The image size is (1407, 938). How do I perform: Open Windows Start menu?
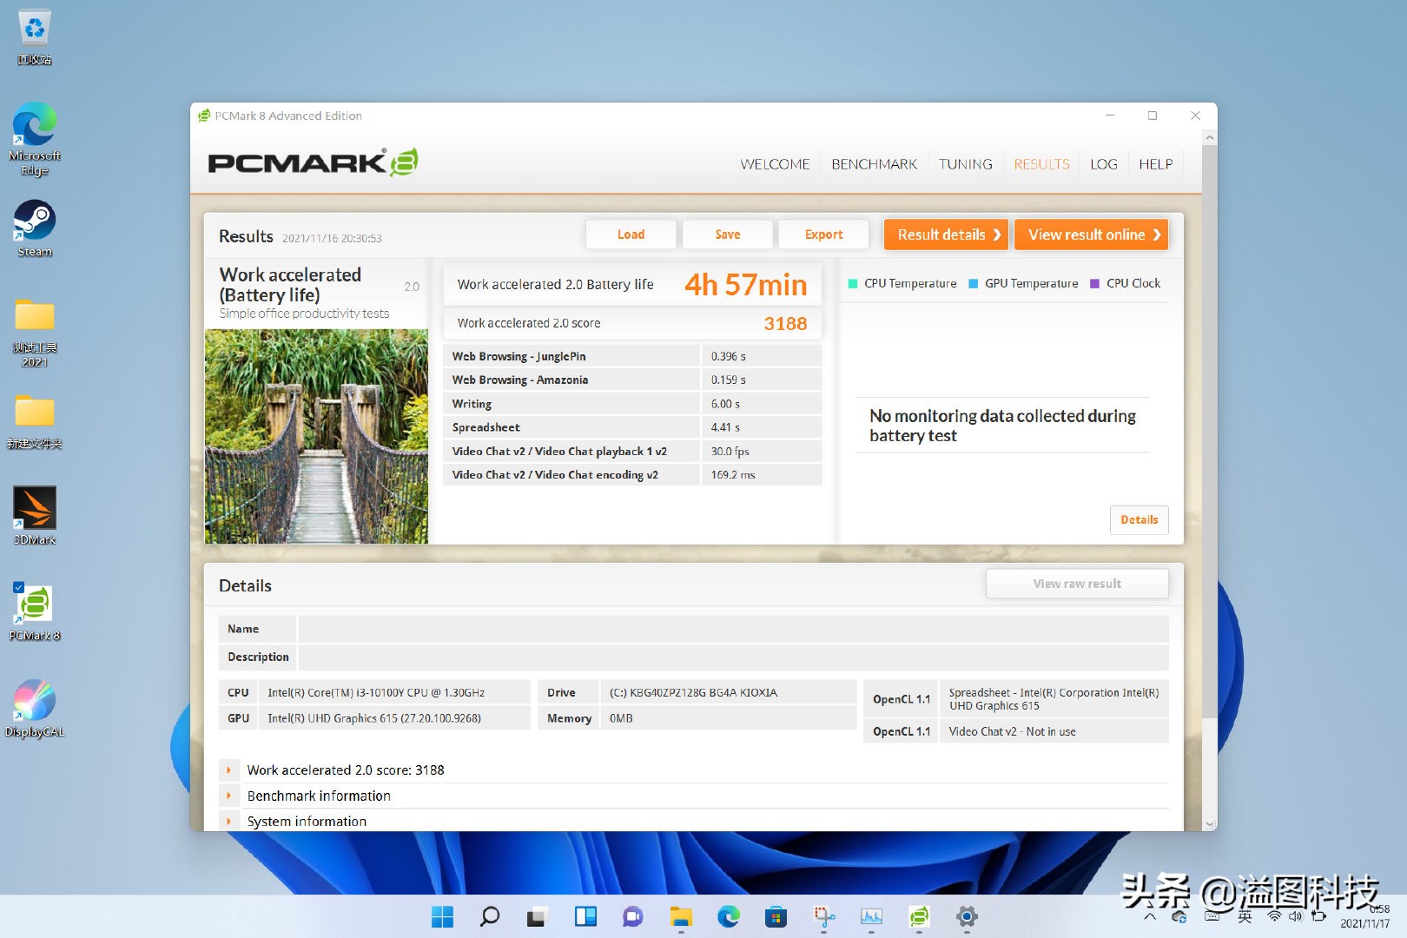[442, 916]
